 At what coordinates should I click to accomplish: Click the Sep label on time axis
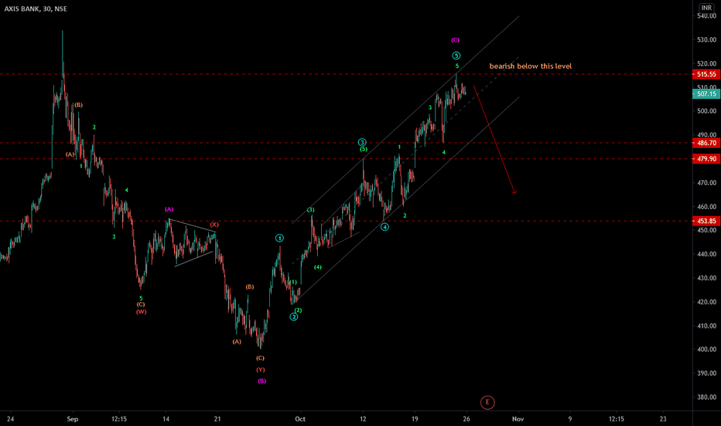pyautogui.click(x=73, y=419)
